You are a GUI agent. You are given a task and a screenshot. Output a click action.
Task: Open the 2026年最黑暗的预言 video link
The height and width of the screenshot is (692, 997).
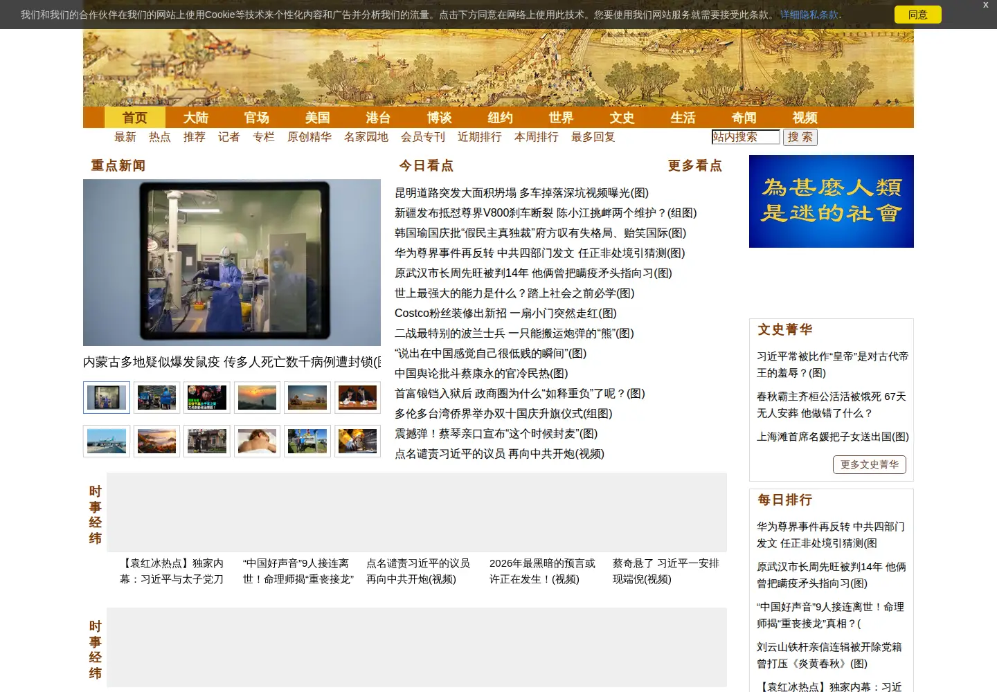pyautogui.click(x=542, y=572)
